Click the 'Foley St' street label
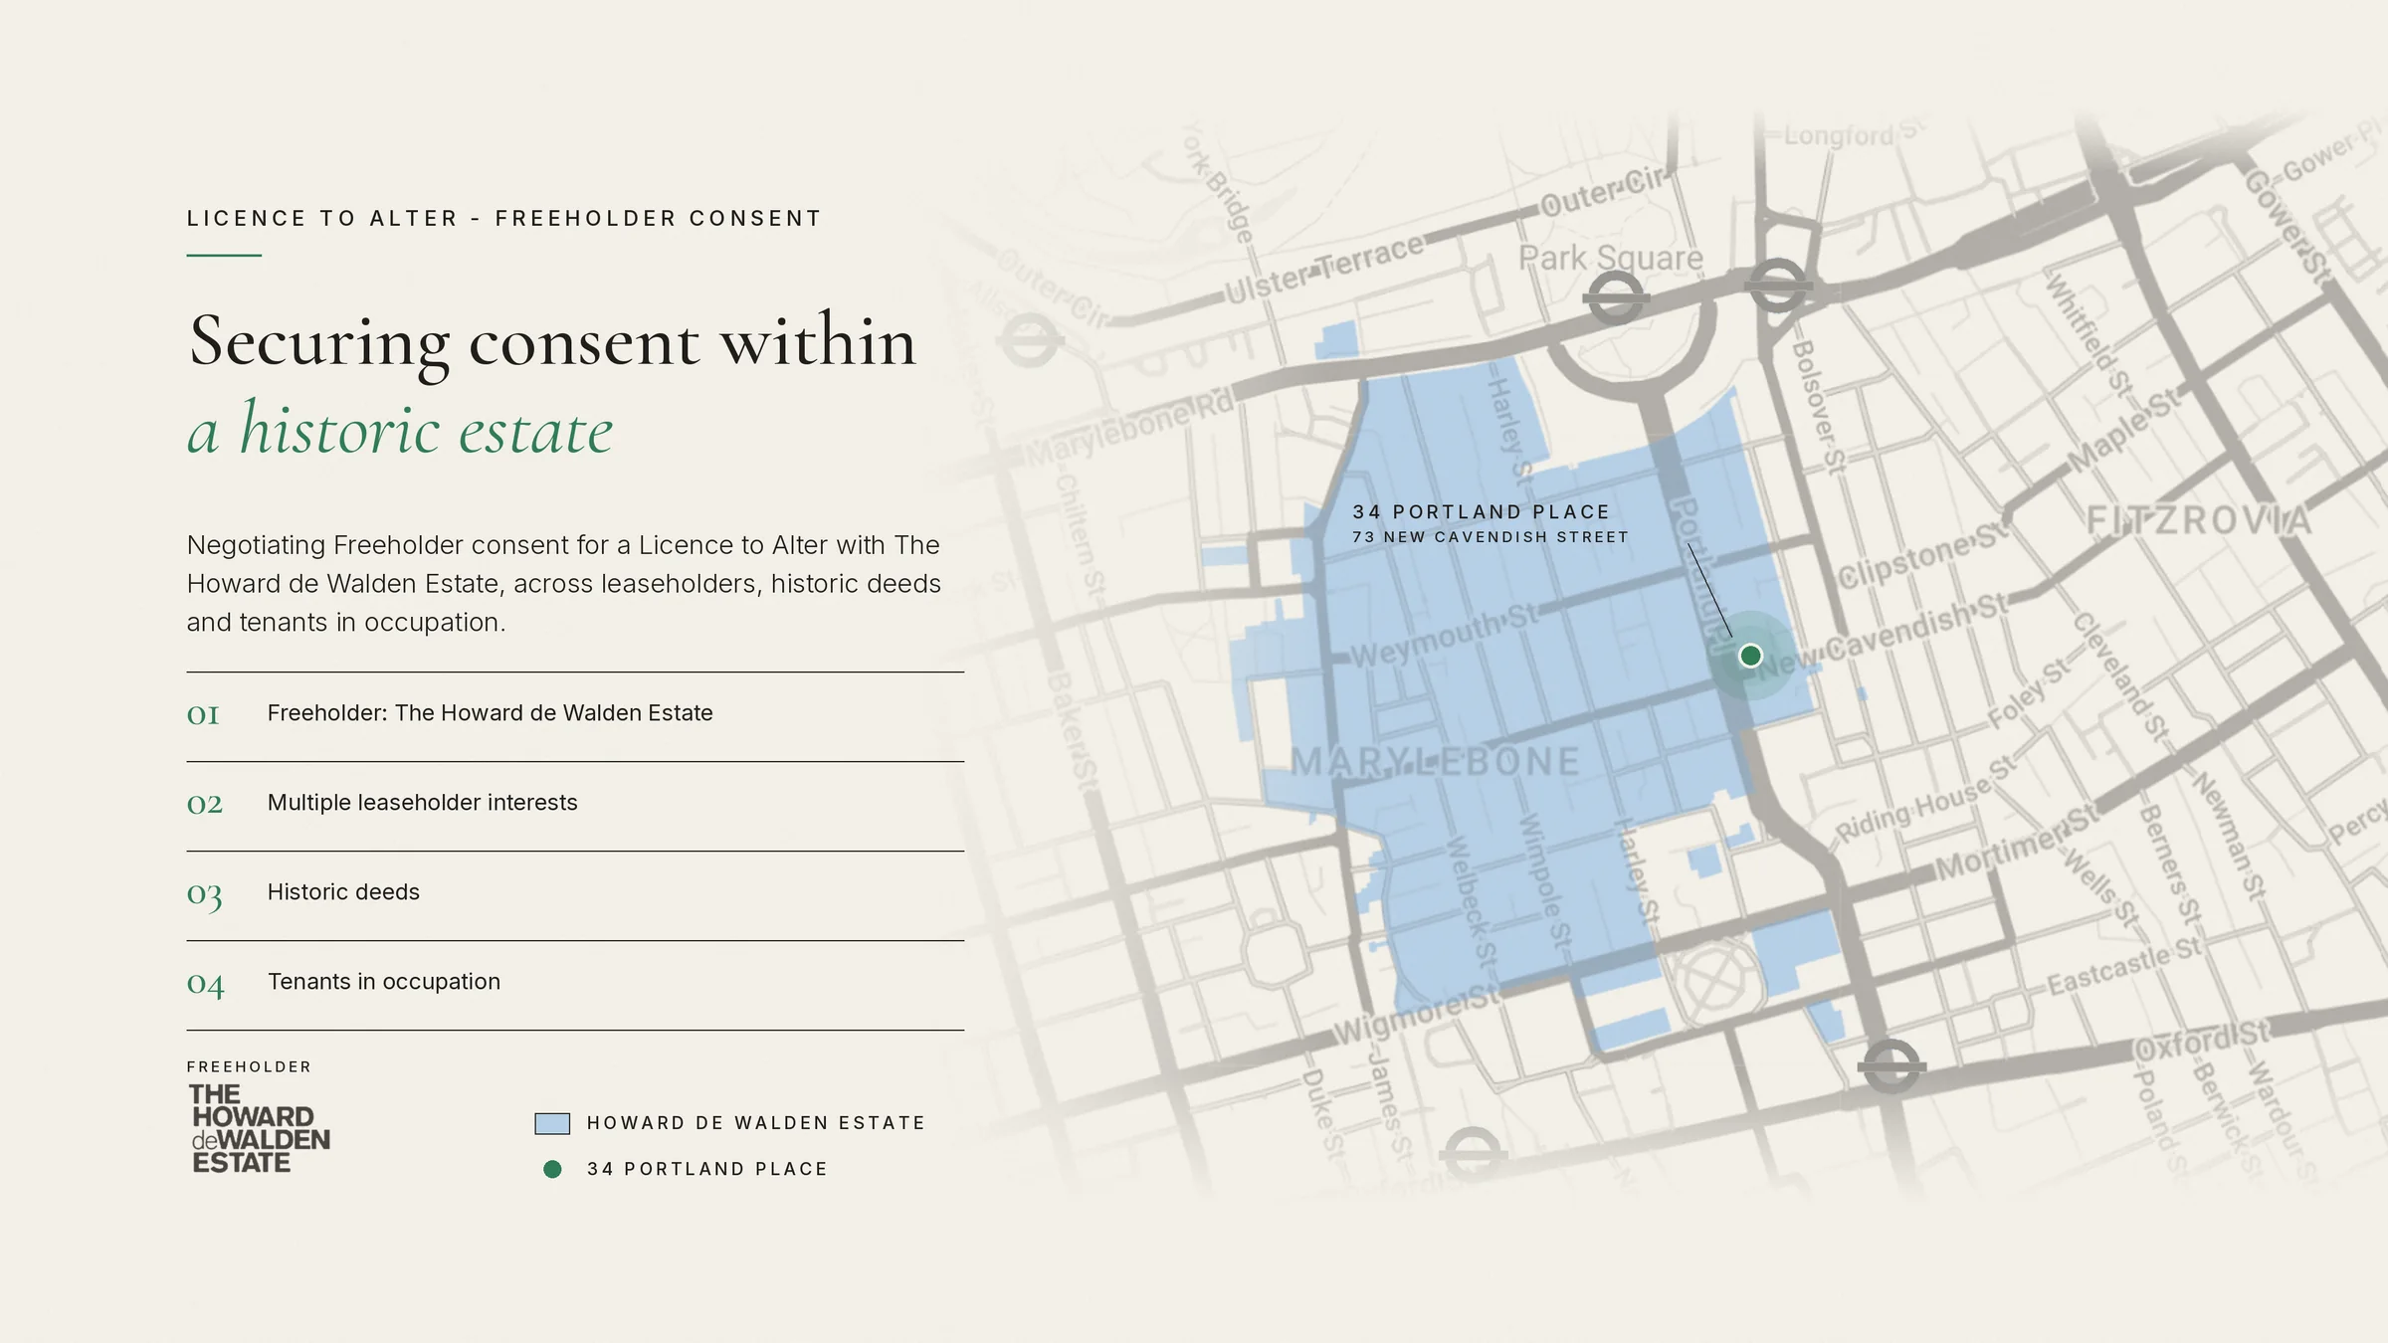2388x1343 pixels. 2027,693
